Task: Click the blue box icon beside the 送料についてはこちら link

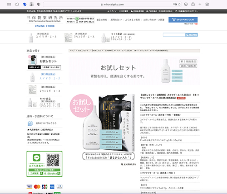Action: tap(30, 123)
